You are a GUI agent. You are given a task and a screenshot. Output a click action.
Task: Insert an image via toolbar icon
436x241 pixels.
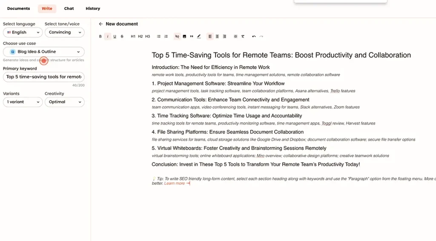tap(184, 36)
